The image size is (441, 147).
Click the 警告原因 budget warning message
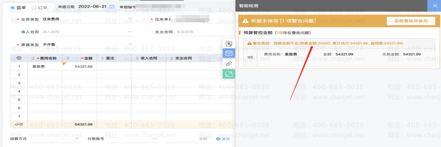pos(325,43)
